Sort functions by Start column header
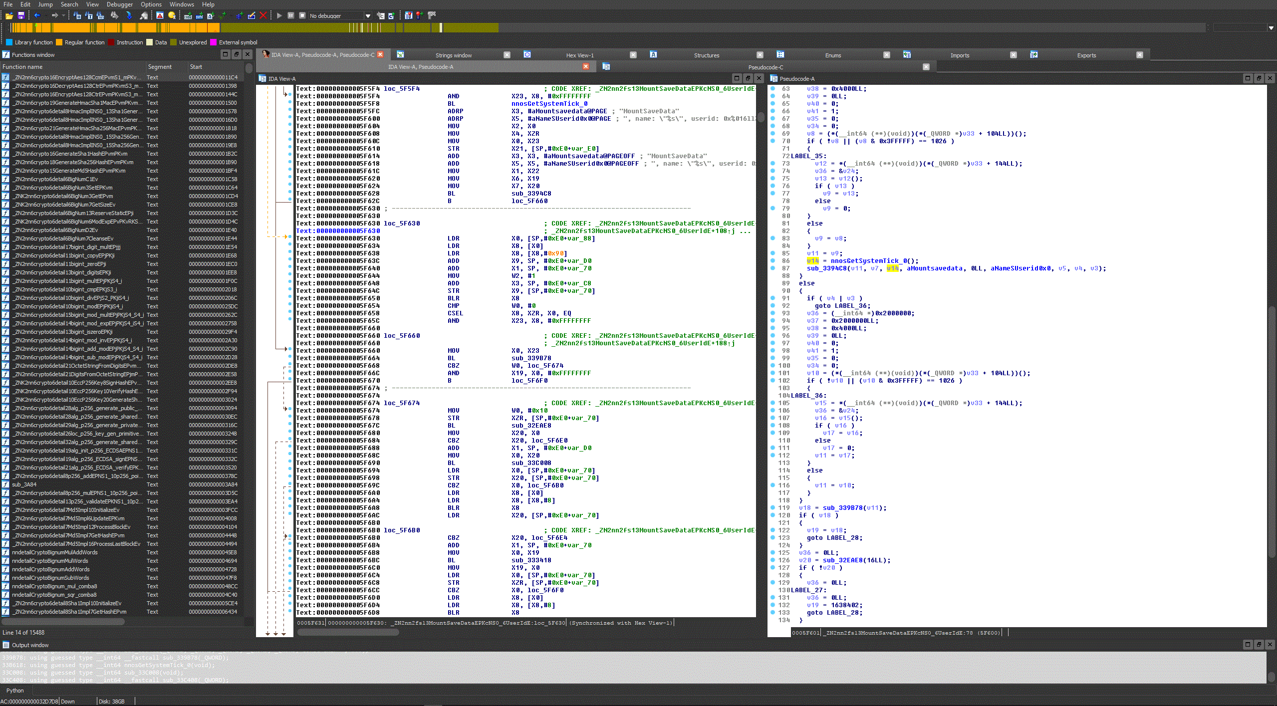Image resolution: width=1277 pixels, height=706 pixels. coord(196,67)
